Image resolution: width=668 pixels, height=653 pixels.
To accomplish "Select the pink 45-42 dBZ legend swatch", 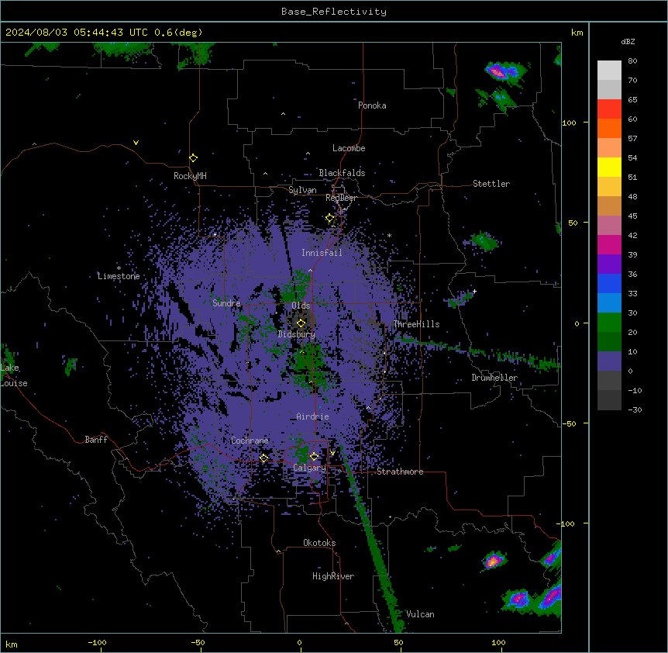I will click(x=609, y=225).
